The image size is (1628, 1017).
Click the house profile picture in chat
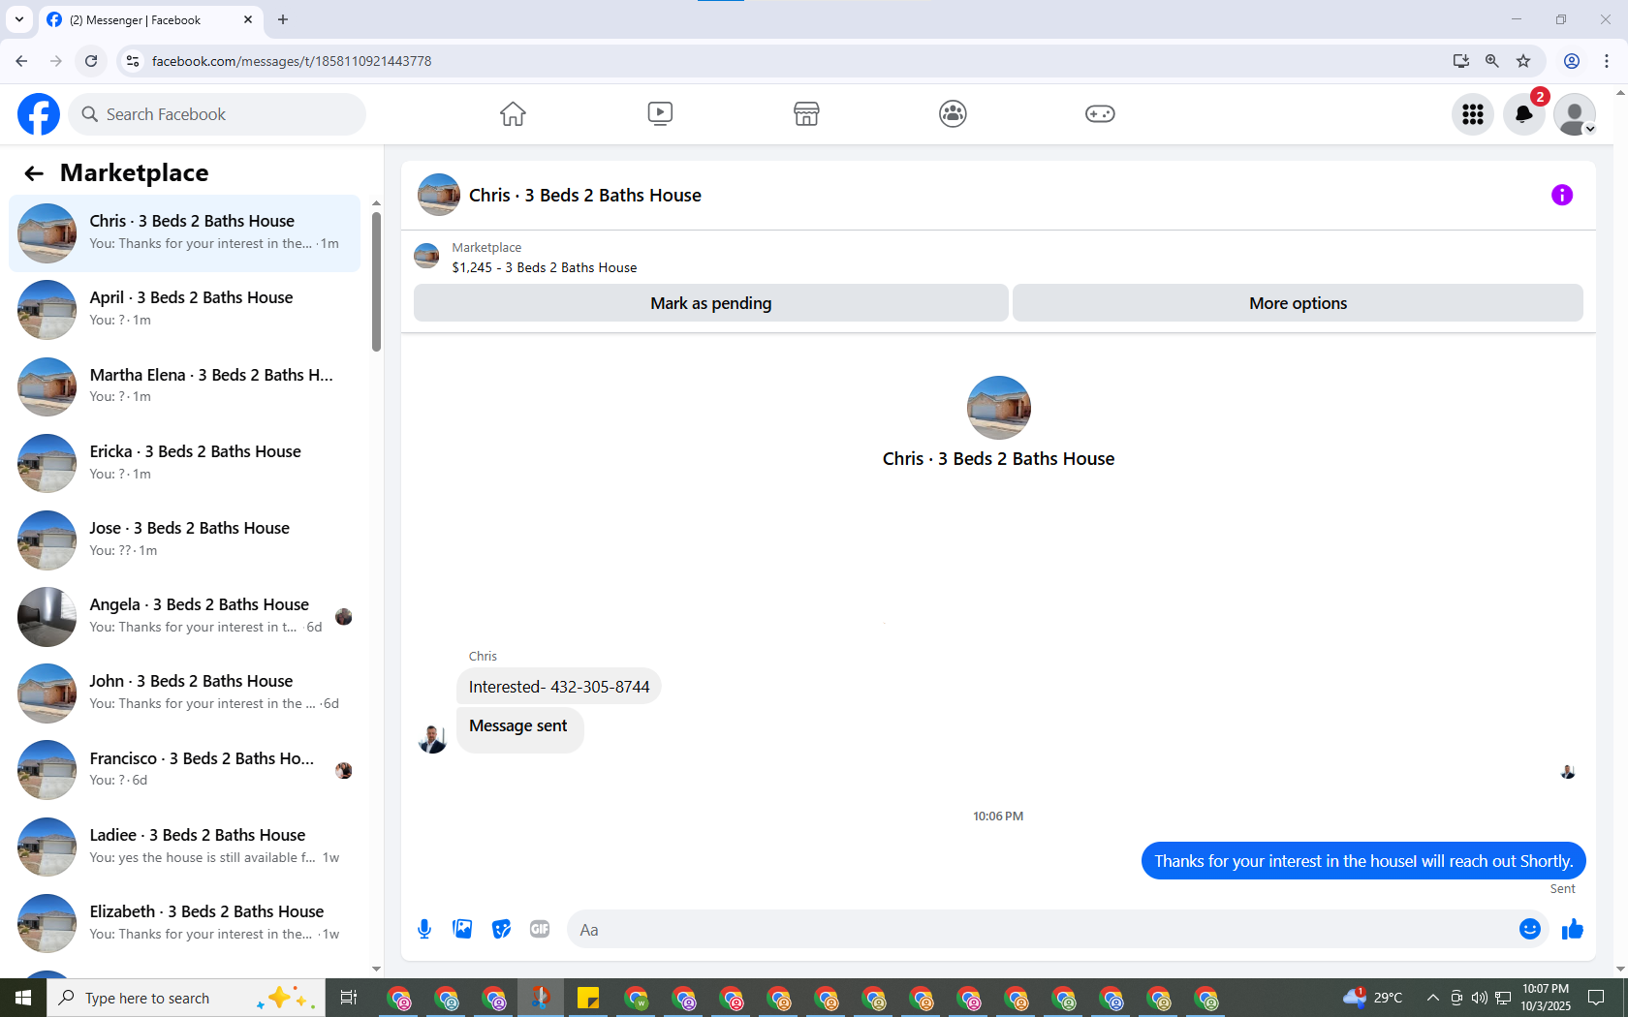pyautogui.click(x=998, y=408)
